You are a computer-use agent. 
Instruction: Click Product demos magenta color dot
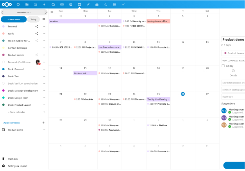coord(4,55)
